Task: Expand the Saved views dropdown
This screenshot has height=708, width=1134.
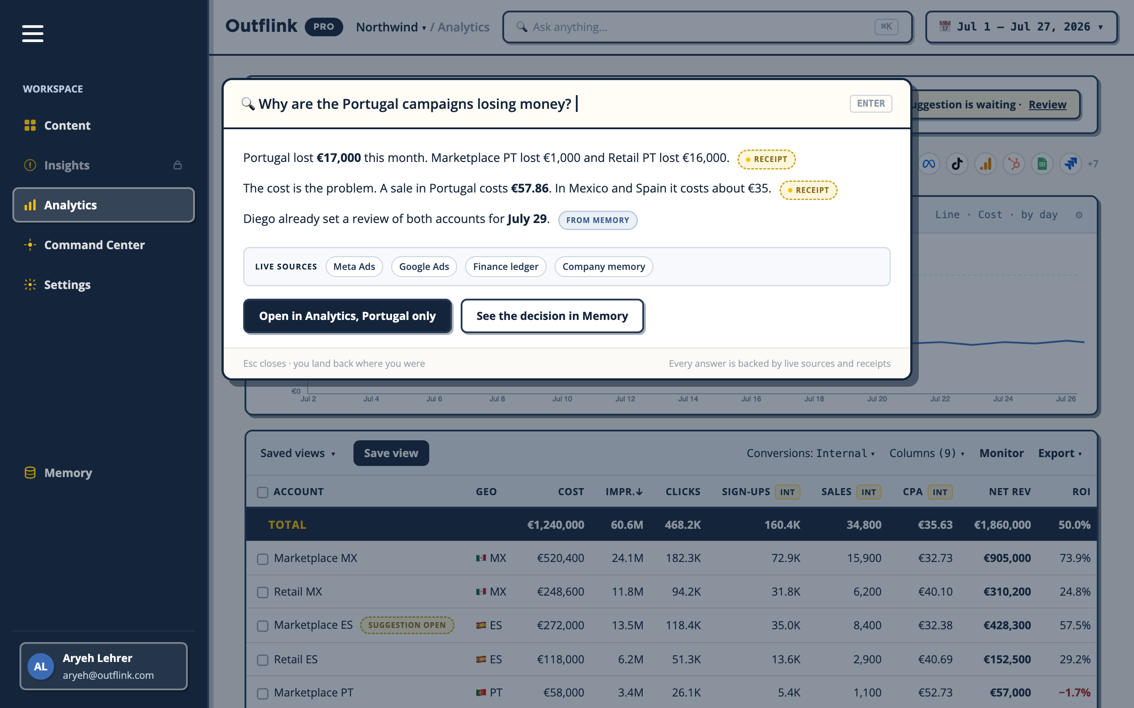Action: coord(298,453)
